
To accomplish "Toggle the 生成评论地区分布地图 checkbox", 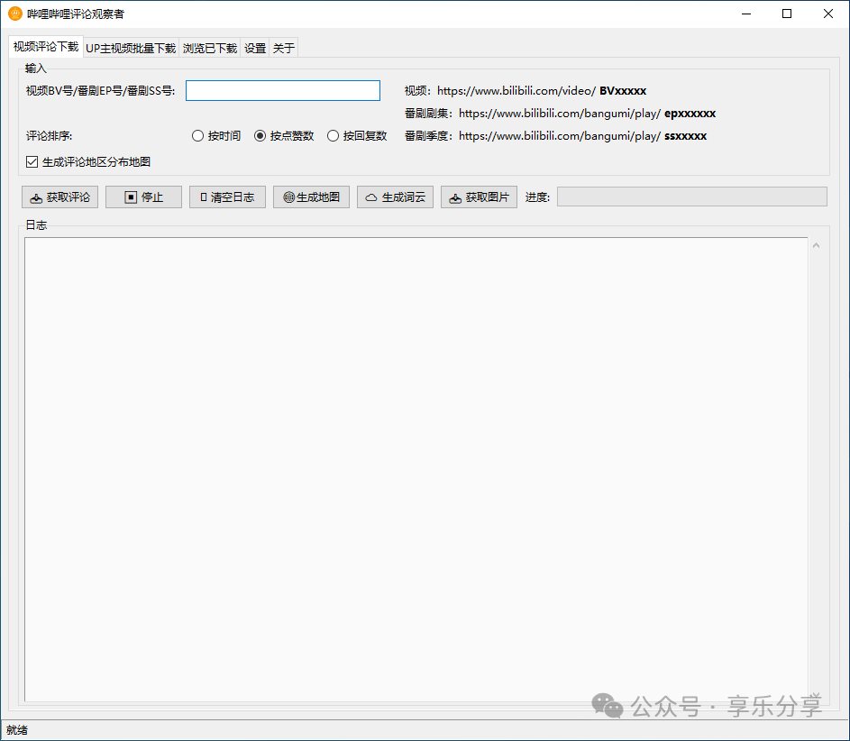I will click(x=32, y=162).
